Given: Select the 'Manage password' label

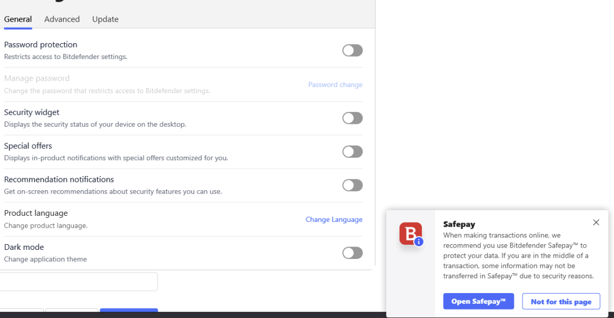Looking at the screenshot, I should point(37,78).
